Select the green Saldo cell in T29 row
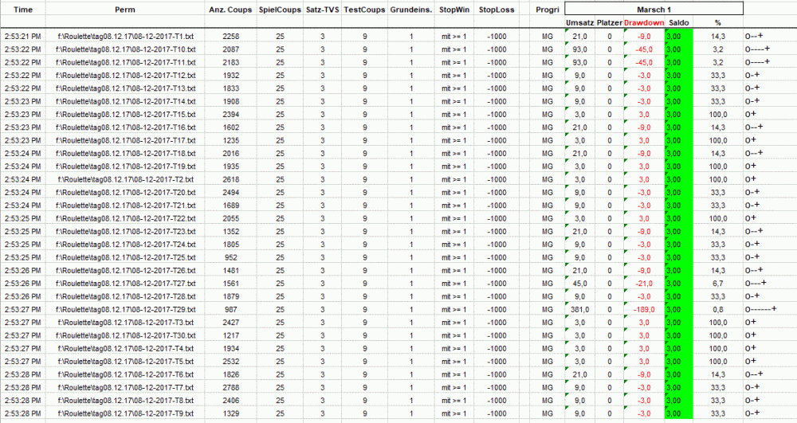The image size is (797, 423). tap(679, 309)
